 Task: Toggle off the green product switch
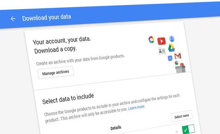pyautogui.click(x=188, y=129)
